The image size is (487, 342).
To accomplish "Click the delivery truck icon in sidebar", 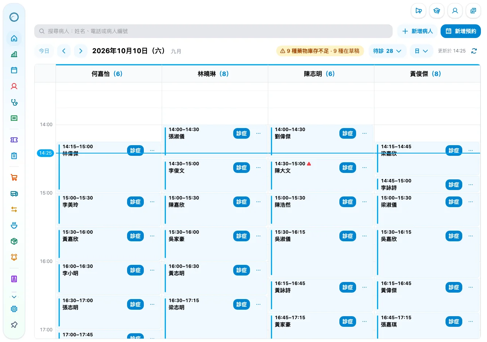I will click(x=14, y=193).
